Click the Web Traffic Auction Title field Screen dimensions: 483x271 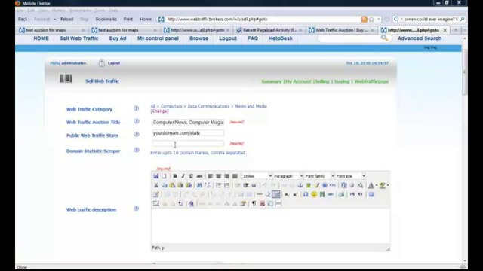188,122
